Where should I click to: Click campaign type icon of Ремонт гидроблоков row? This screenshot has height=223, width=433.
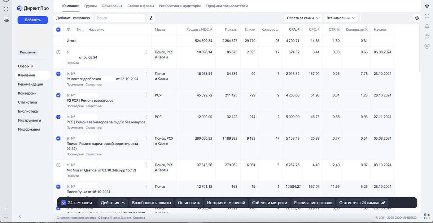pos(69,74)
